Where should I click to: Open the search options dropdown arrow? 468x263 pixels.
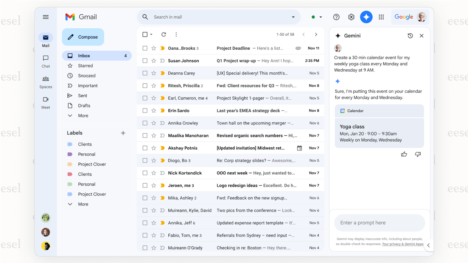coord(293,17)
